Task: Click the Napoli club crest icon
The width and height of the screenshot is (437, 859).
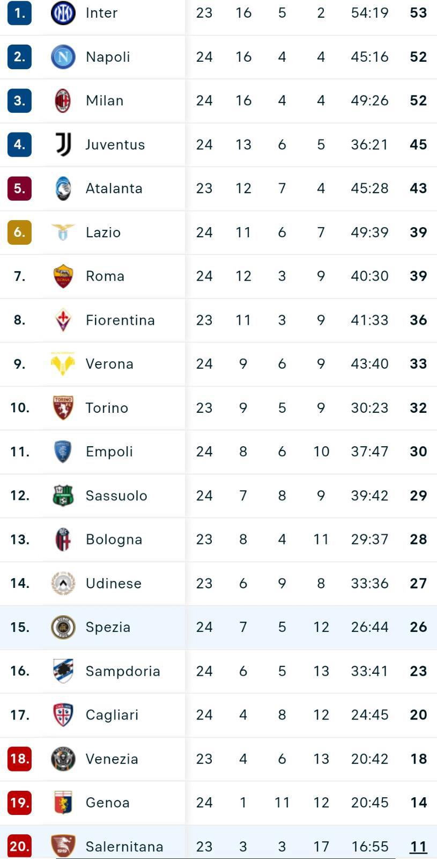Action: click(x=63, y=57)
